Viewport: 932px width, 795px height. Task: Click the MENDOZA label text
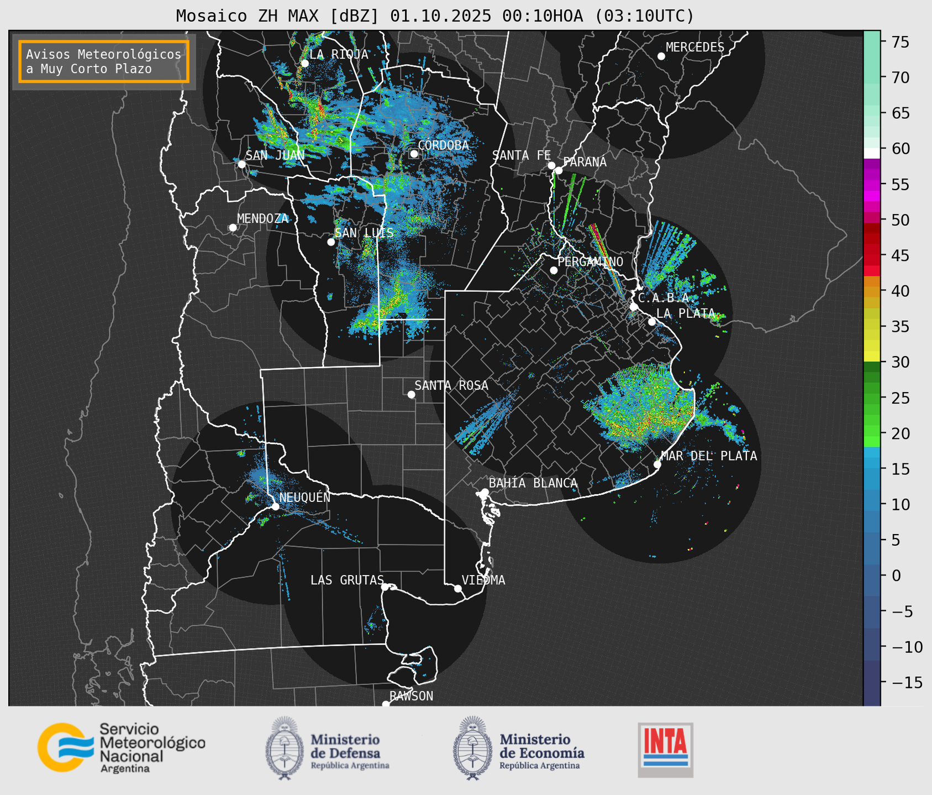(263, 218)
